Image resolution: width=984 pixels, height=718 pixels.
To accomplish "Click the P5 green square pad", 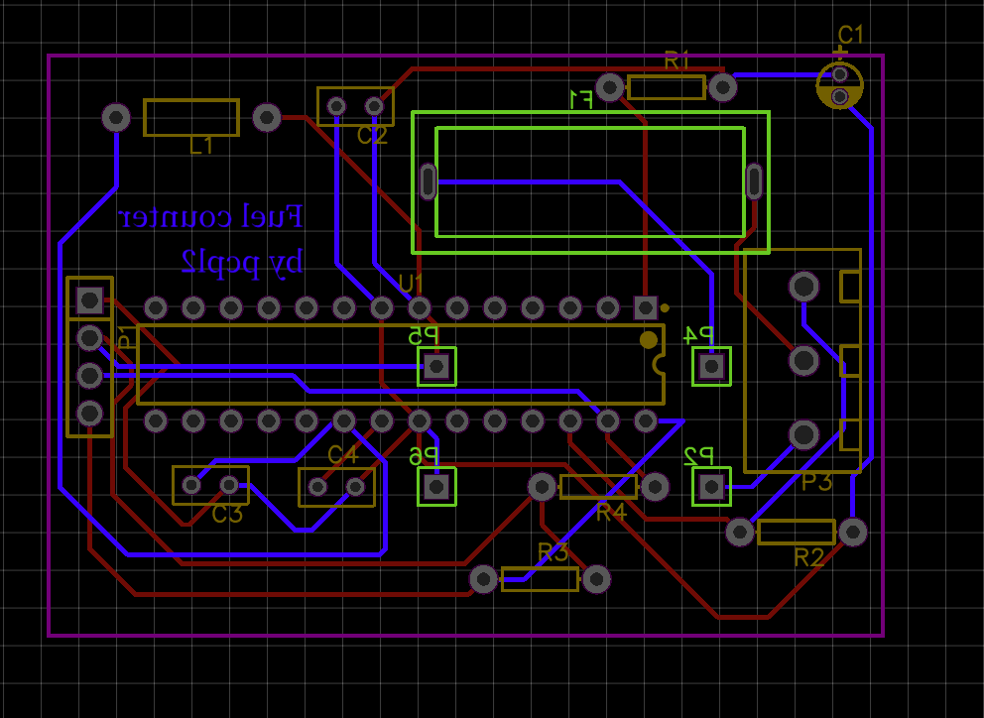I will [436, 367].
